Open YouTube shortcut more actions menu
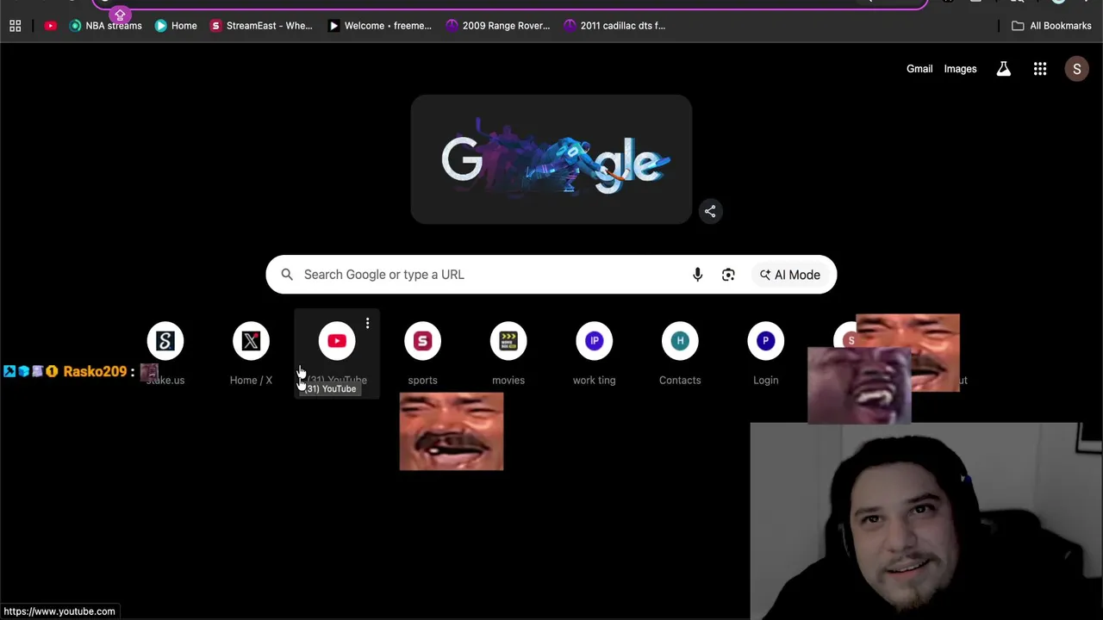The image size is (1103, 620). pos(367,324)
